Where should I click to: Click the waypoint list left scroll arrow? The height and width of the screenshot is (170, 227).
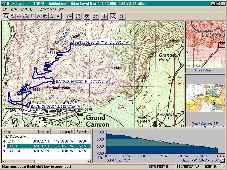3,161
